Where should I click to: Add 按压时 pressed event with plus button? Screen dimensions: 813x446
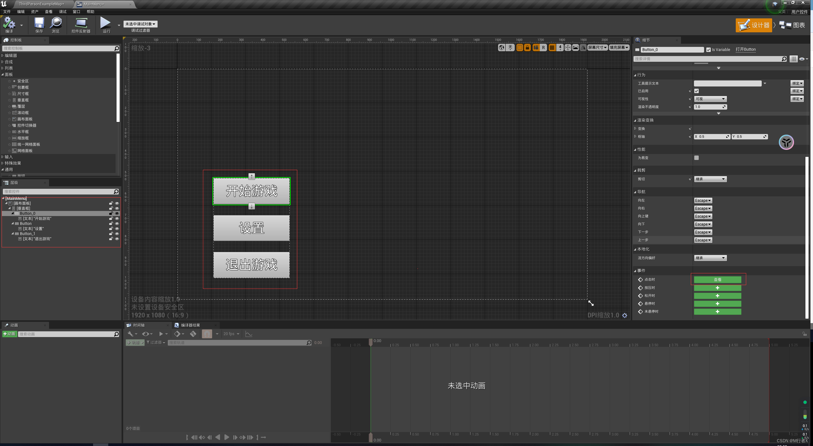click(x=717, y=288)
